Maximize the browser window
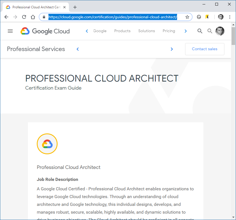 point(217,4)
